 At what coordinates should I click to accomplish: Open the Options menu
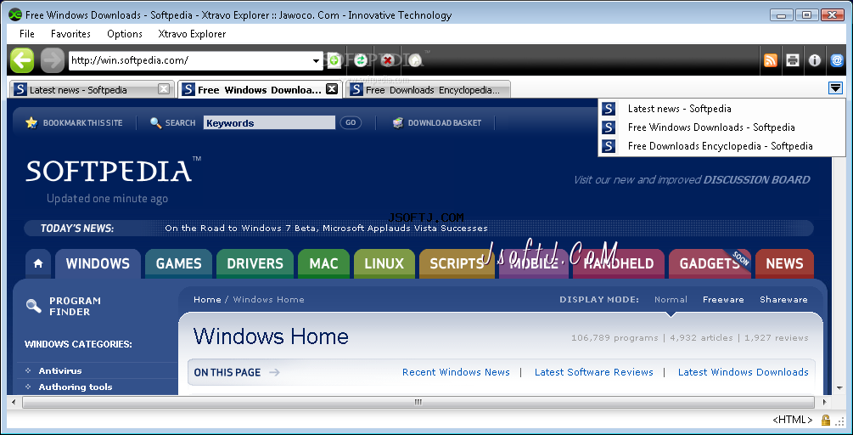coord(125,34)
